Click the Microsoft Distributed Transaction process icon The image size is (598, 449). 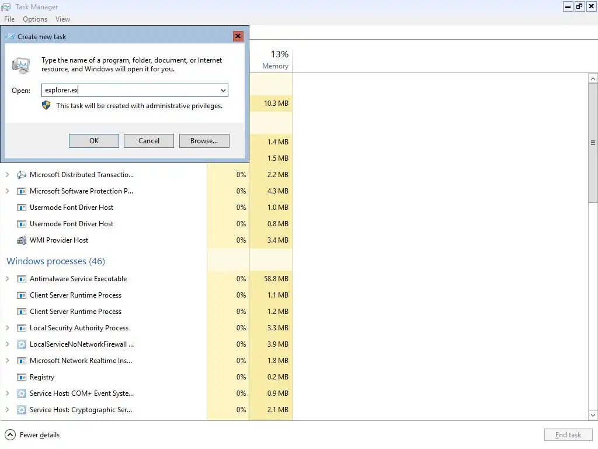(x=22, y=175)
